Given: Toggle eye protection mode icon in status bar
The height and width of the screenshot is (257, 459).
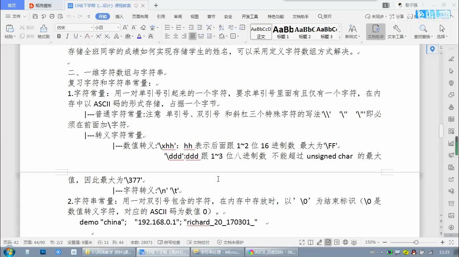Looking at the screenshot, I should coord(354,242).
